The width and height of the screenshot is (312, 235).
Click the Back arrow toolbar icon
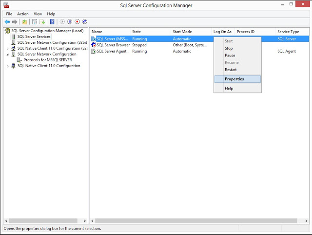(7, 22)
